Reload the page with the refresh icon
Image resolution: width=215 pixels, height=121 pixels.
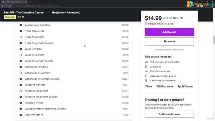tap(10, 6)
